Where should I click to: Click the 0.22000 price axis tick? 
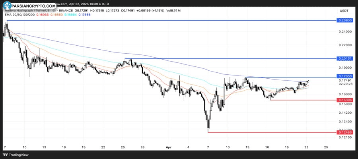pyautogui.click(x=345, y=45)
